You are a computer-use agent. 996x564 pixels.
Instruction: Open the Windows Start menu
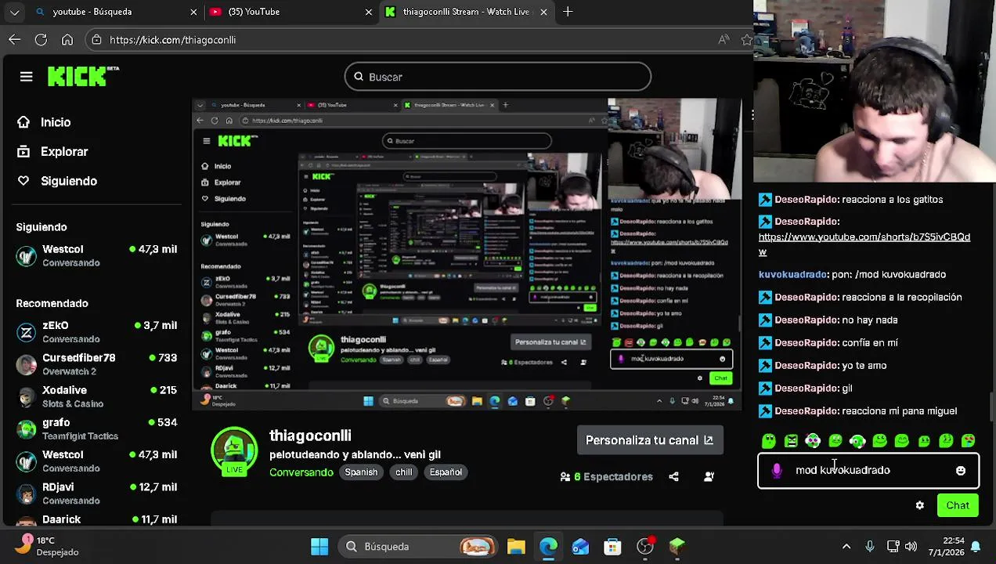[x=319, y=546]
